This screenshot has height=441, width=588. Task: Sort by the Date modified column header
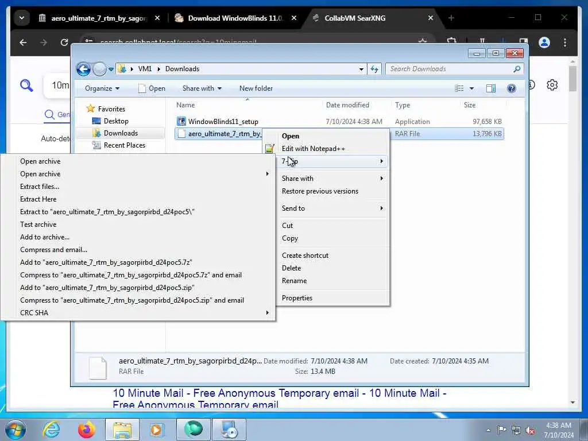click(347, 105)
